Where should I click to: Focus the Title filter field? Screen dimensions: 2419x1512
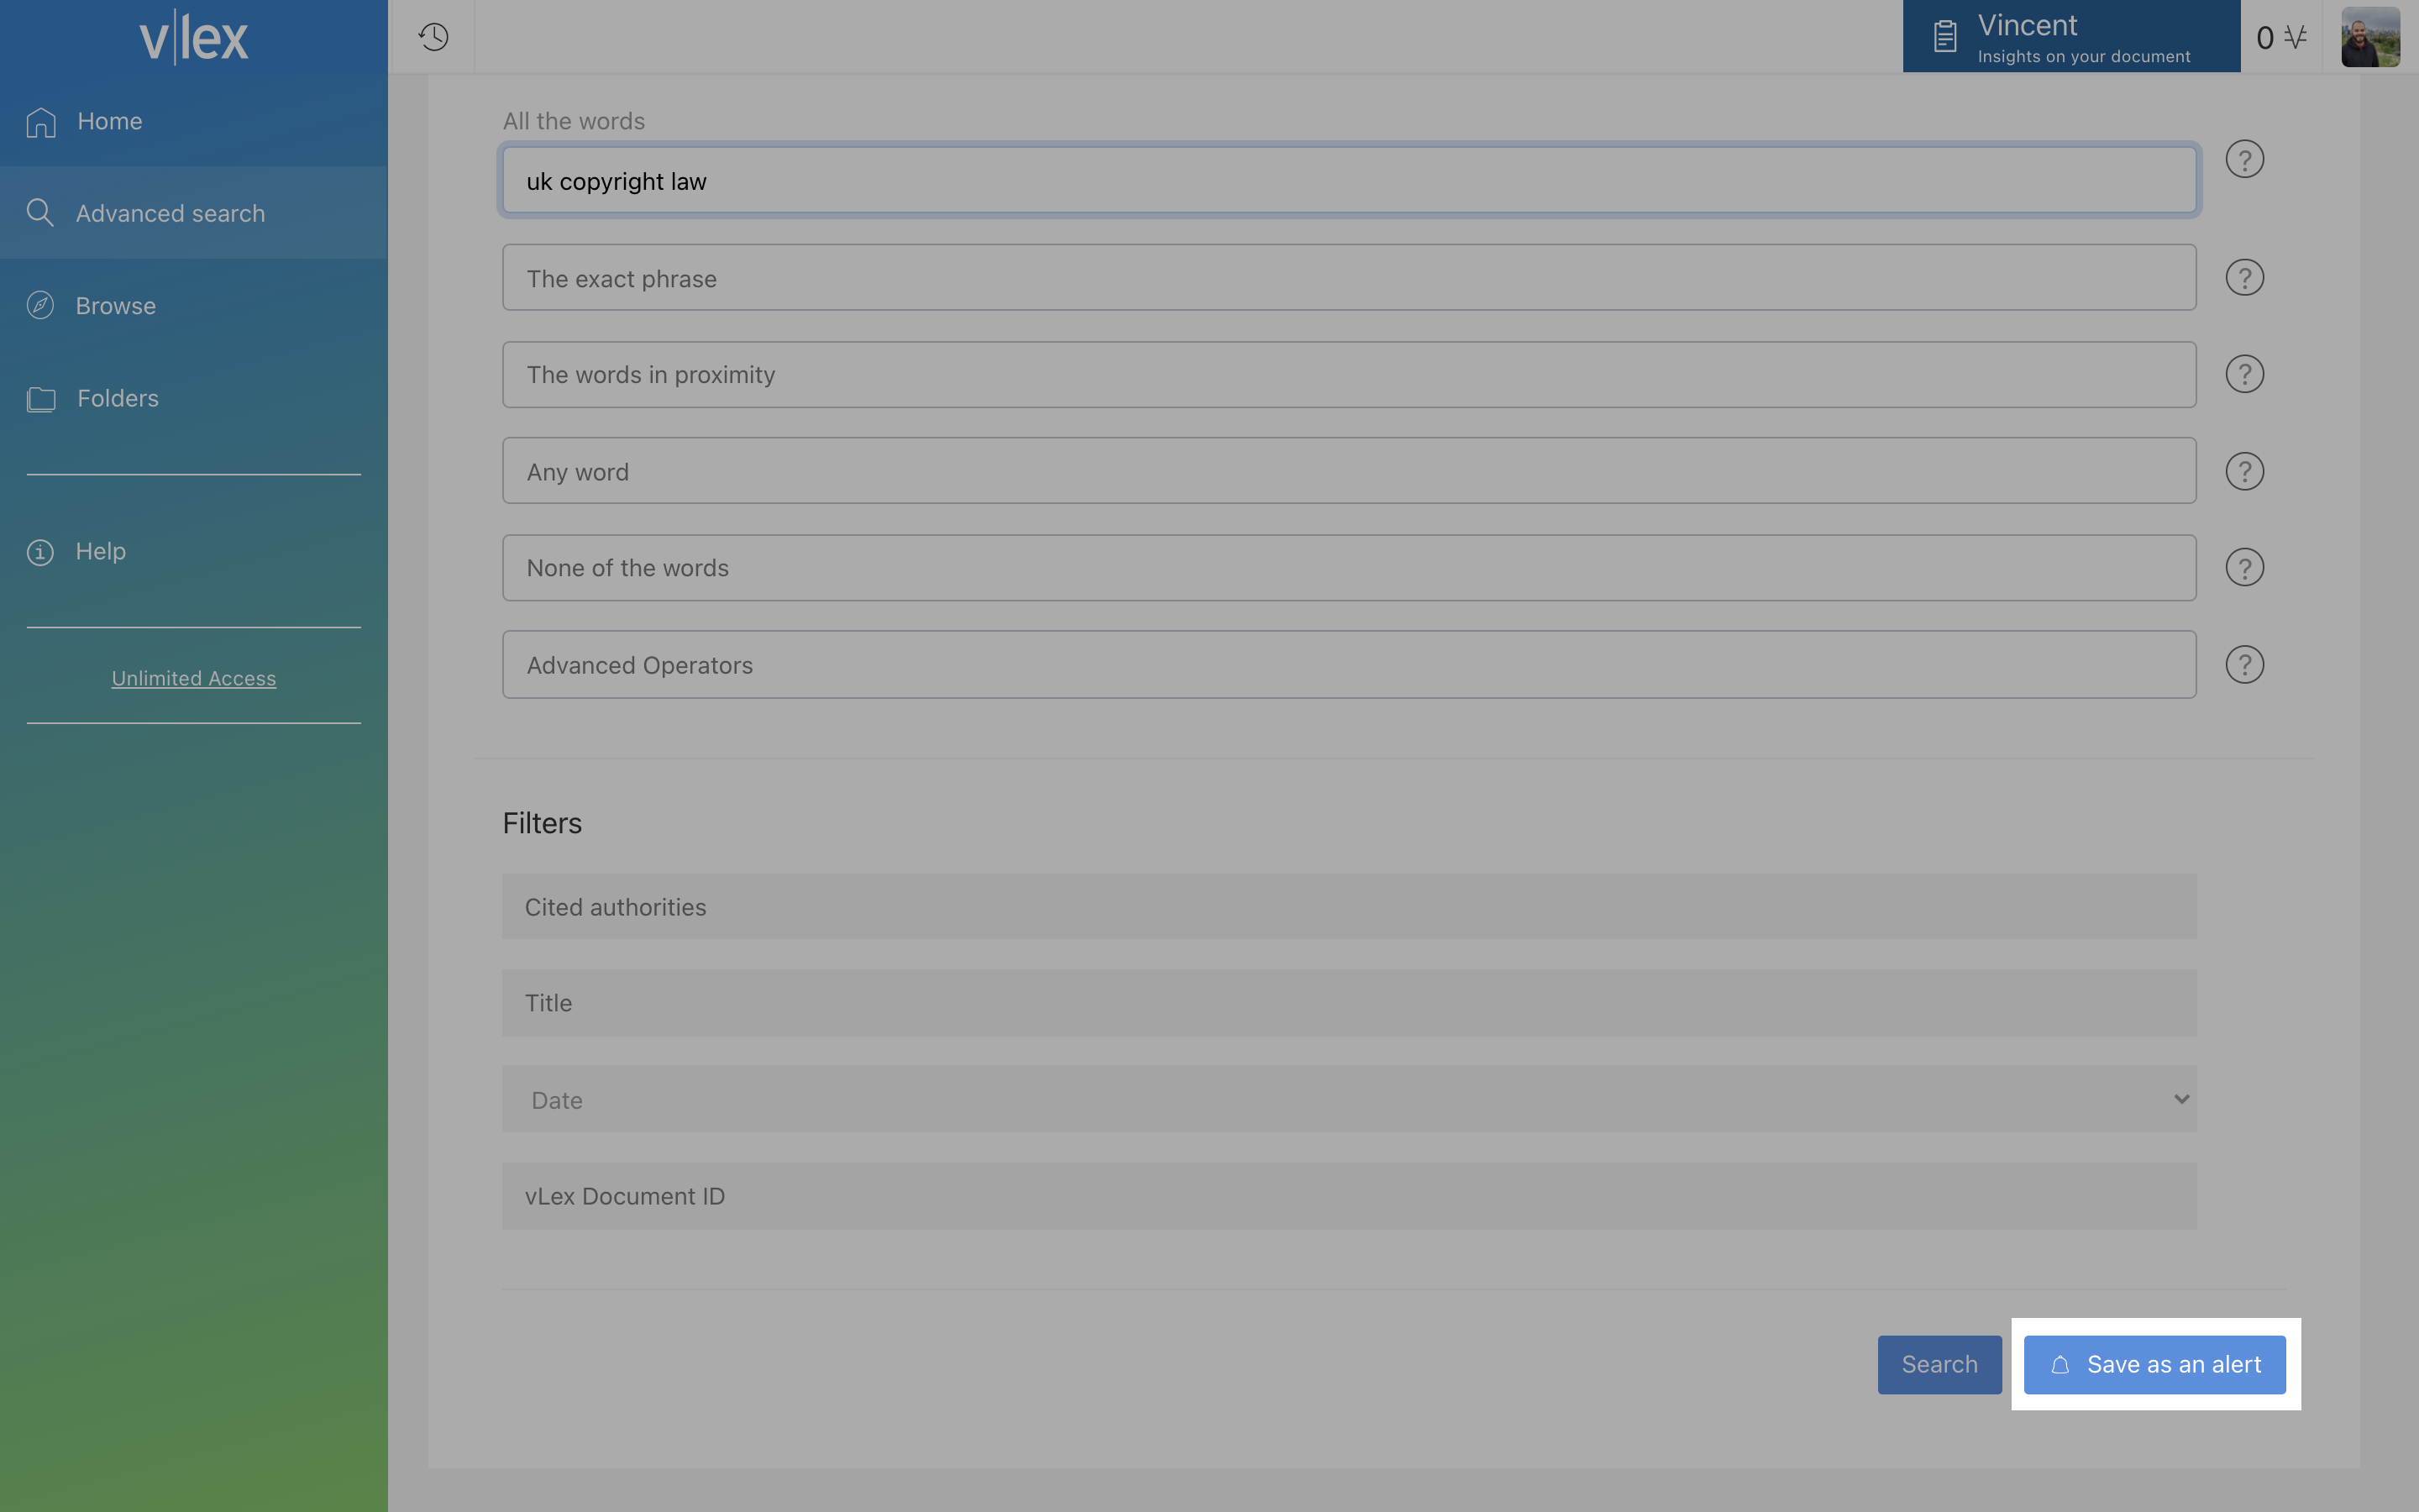point(1350,1002)
